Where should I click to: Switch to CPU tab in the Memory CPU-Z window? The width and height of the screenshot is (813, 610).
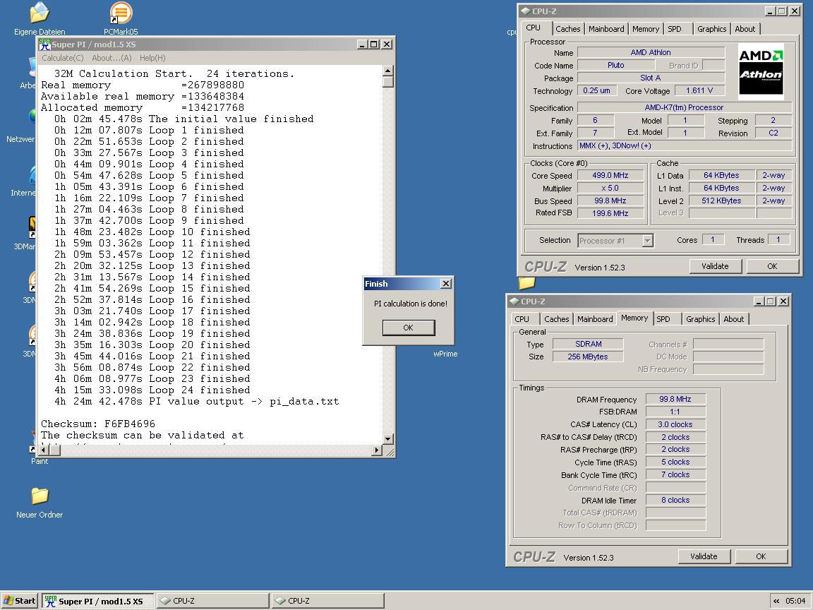[x=522, y=319]
